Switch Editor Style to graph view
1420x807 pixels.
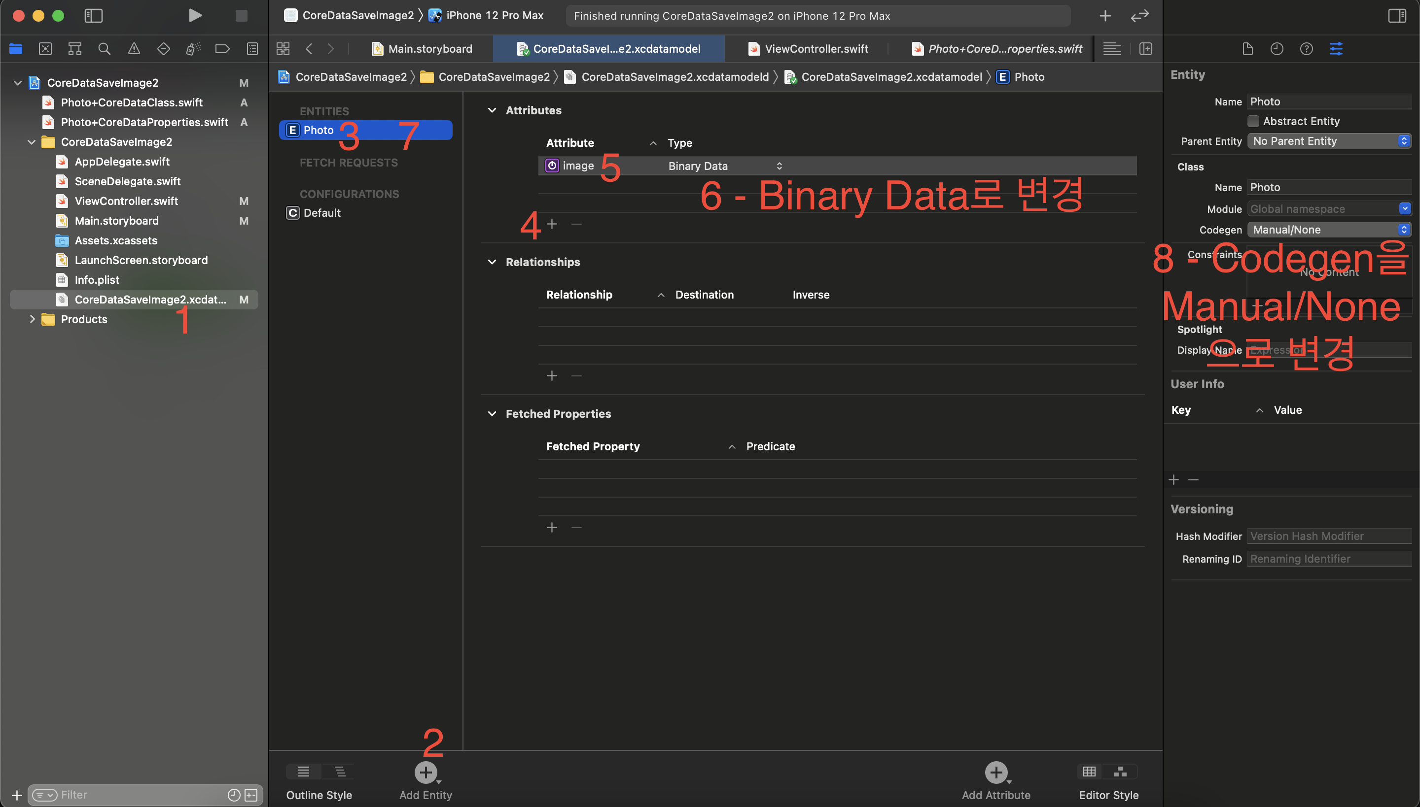click(x=1120, y=772)
